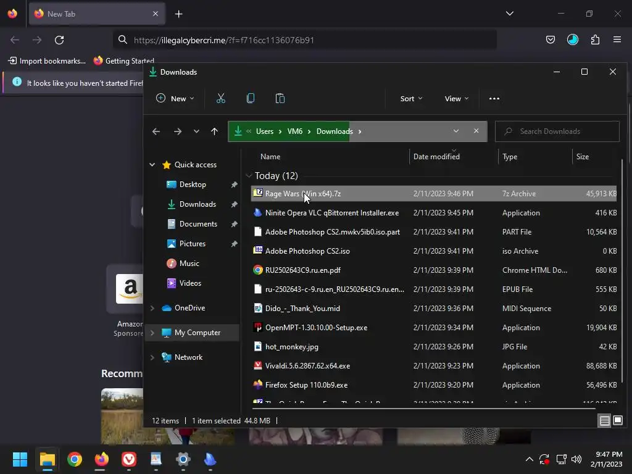Screen dimensions: 632x474
Task: Select Music in the sidebar
Action: pyautogui.click(x=189, y=263)
